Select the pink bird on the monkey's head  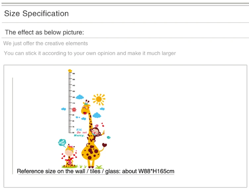(97, 126)
